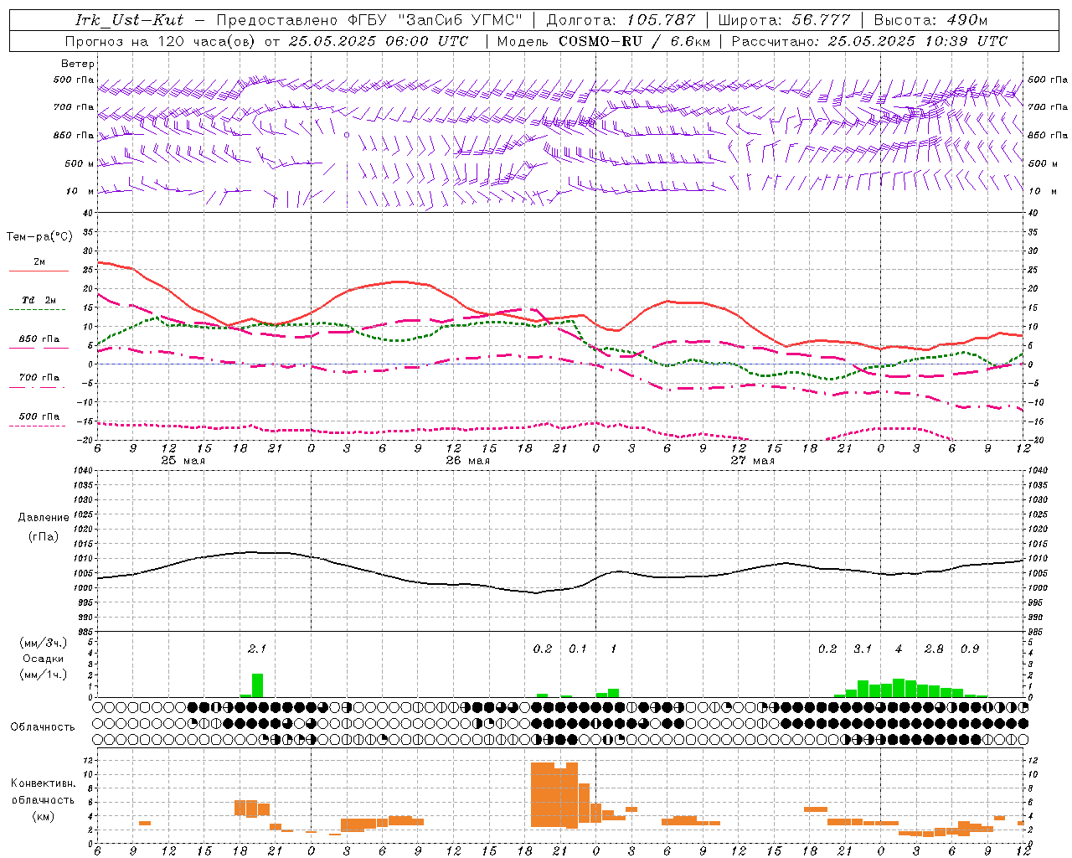This screenshot has height=858, width=1072.
Task: Click the forecast start 25.05.2025 06:00 UTC
Action: click(x=379, y=41)
